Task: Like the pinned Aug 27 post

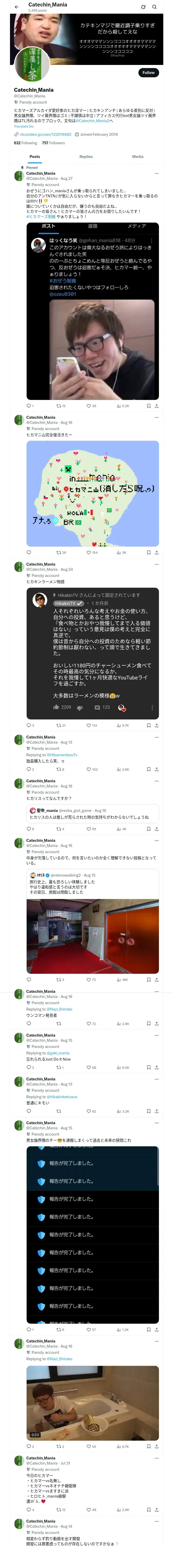Action: tap(89, 406)
